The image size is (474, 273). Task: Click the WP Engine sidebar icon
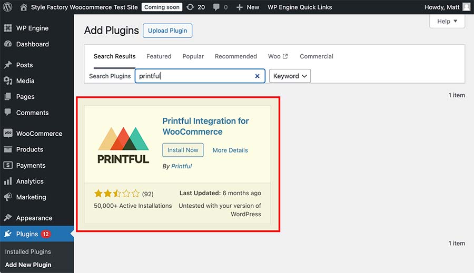[8, 28]
